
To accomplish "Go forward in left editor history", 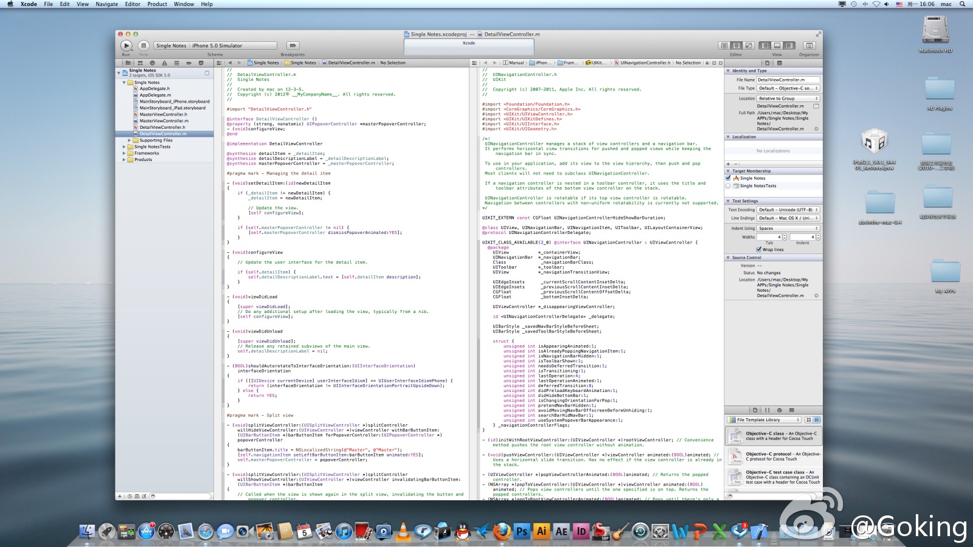I will click(240, 63).
